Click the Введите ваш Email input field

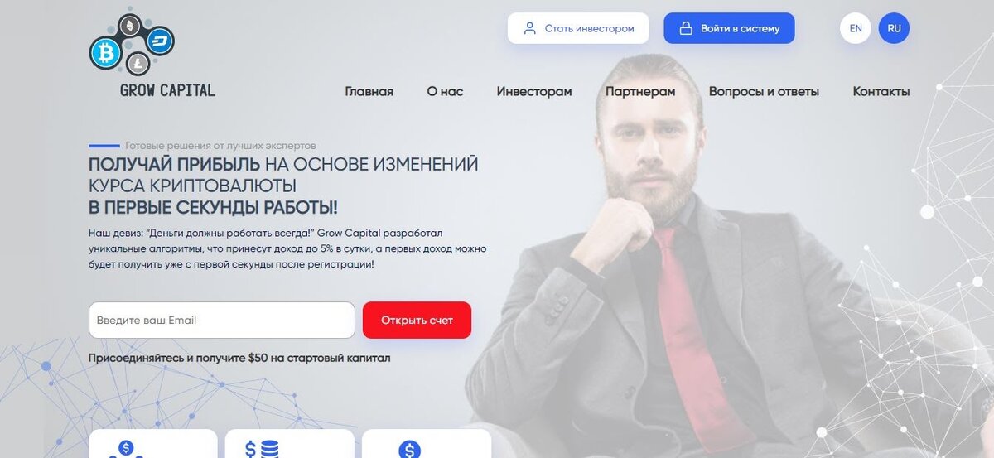coord(222,320)
